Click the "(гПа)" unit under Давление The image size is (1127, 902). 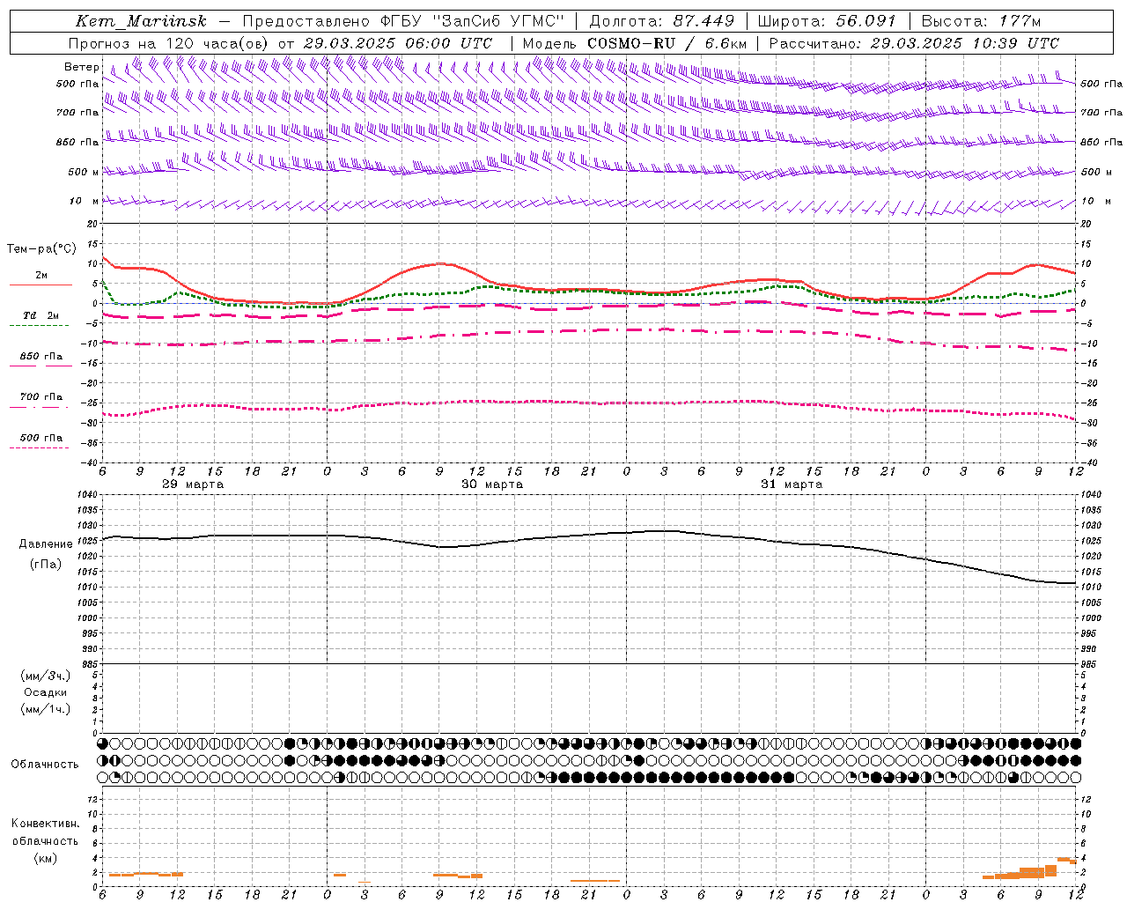coord(46,565)
